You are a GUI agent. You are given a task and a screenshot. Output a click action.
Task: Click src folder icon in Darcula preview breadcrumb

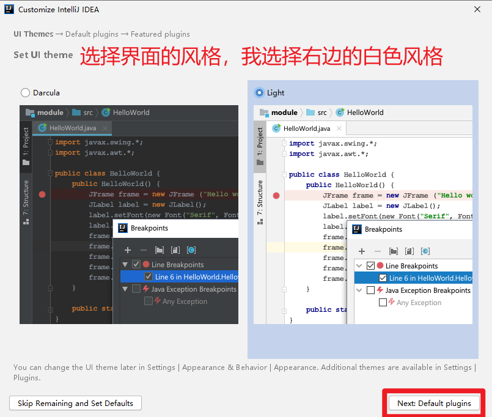click(x=76, y=112)
